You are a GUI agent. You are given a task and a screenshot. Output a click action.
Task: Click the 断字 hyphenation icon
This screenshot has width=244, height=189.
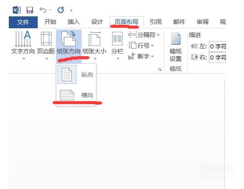(x=132, y=57)
